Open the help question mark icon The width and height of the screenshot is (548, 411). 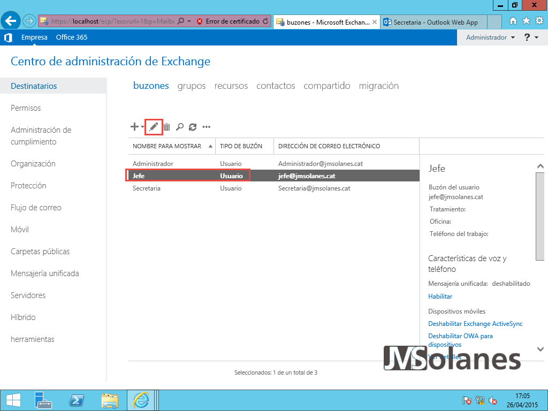coord(527,37)
